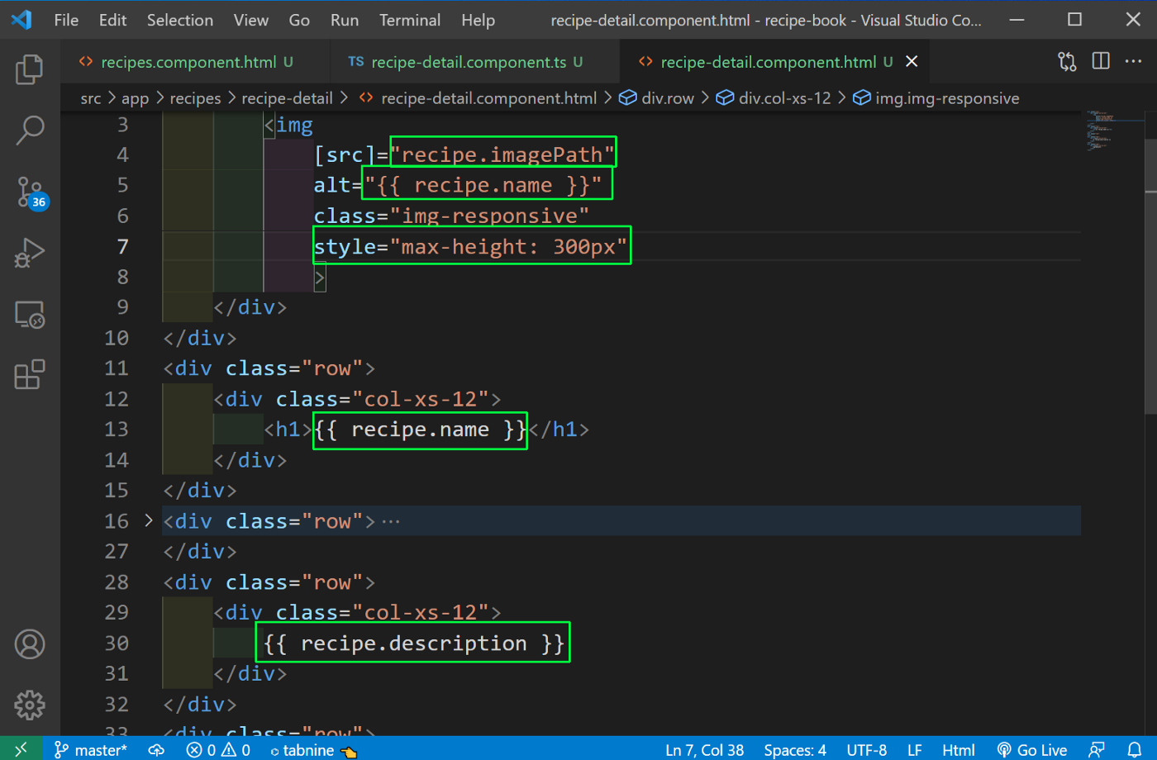This screenshot has width=1157, height=760.
Task: Open the Selection menu
Action: coord(180,20)
